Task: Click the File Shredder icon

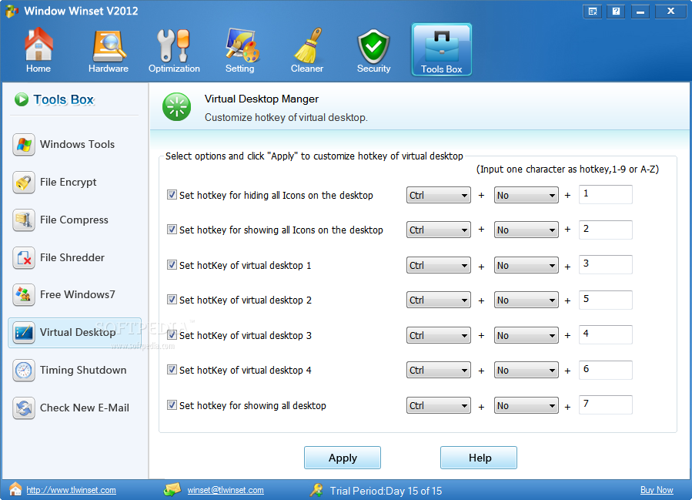Action: [x=24, y=257]
